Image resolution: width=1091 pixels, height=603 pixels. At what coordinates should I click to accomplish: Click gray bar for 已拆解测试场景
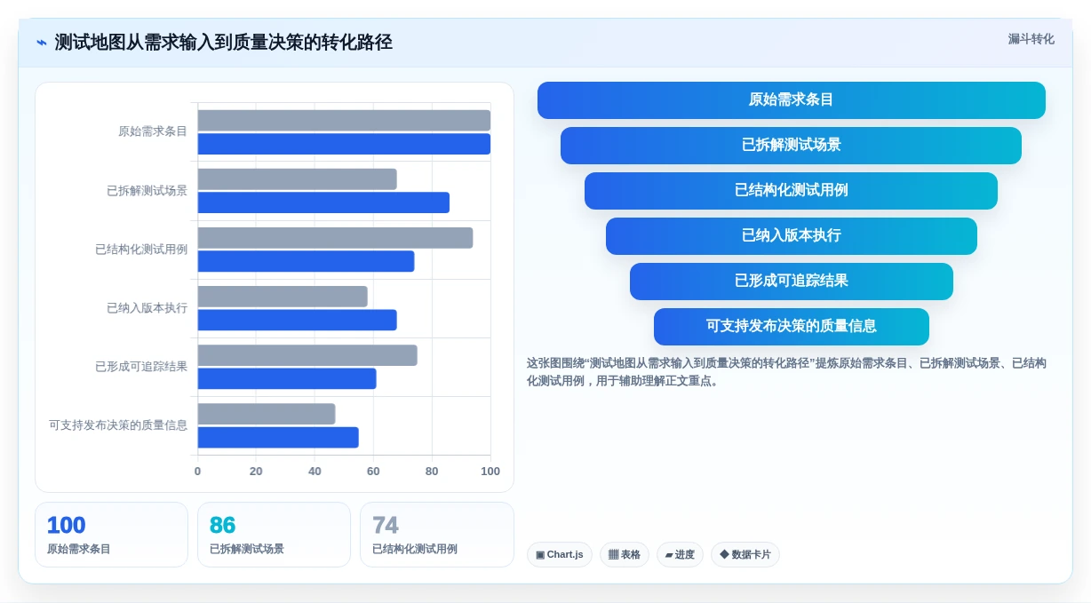297,179
